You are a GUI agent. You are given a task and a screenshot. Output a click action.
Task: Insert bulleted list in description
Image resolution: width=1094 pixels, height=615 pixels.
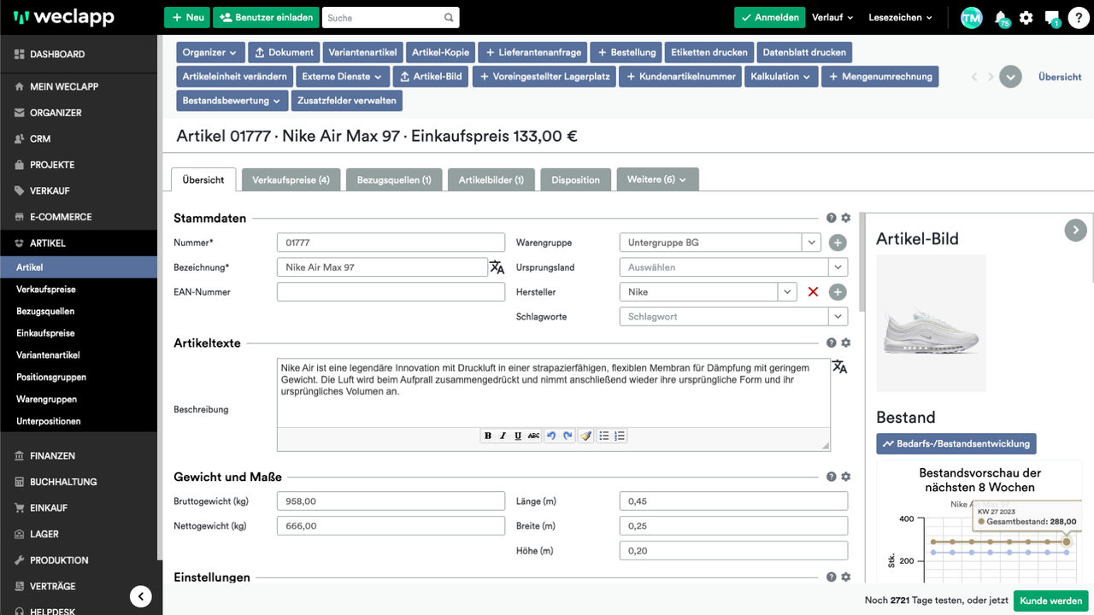coord(604,436)
